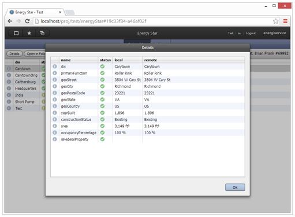This screenshot has height=217, width=295.
Task: Click the OK button in Details dialog
Action: pos(235,187)
